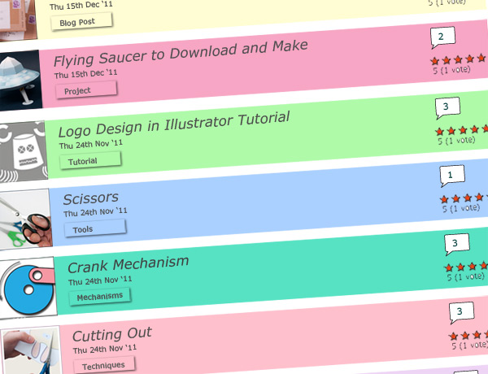
Task: Open 'Logo Design in Illustrator Tutorial' title
Action: pyautogui.click(x=174, y=124)
